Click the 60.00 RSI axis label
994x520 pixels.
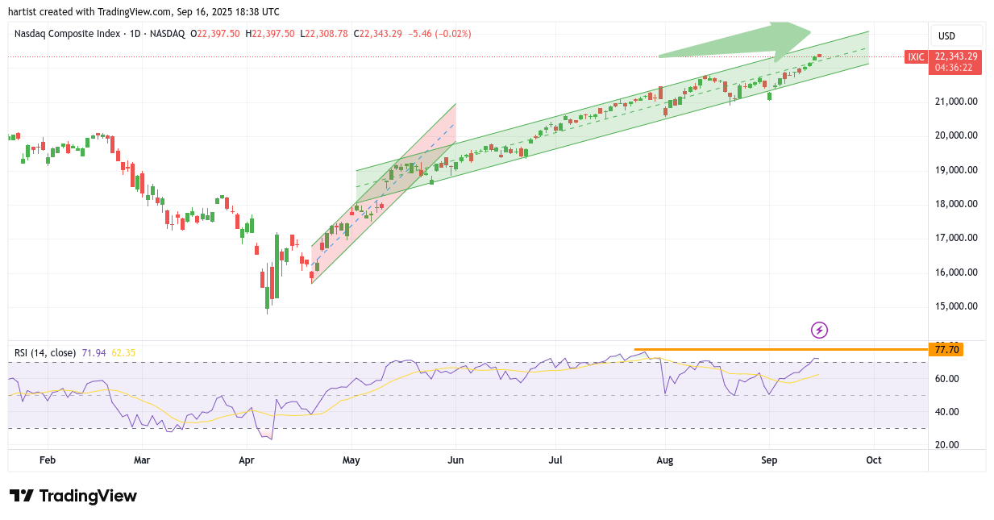(946, 379)
